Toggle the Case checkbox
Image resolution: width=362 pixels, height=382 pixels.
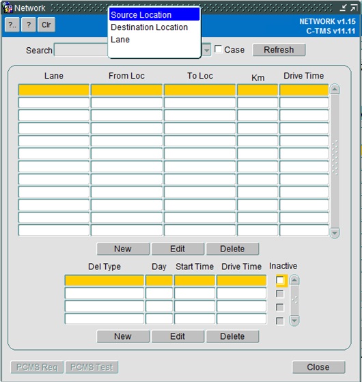pos(219,49)
